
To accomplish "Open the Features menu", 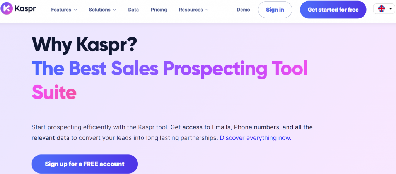I will (x=61, y=10).
